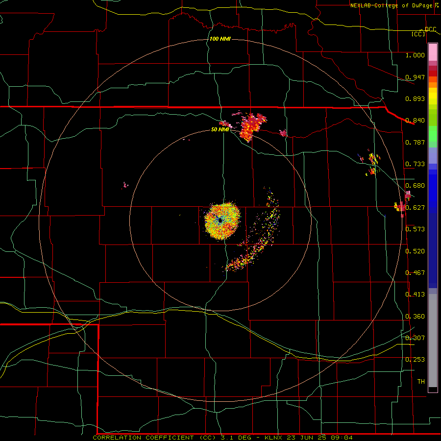Click the 0.573 value on the color scale
This screenshot has height=441, width=441.
[x=415, y=229]
